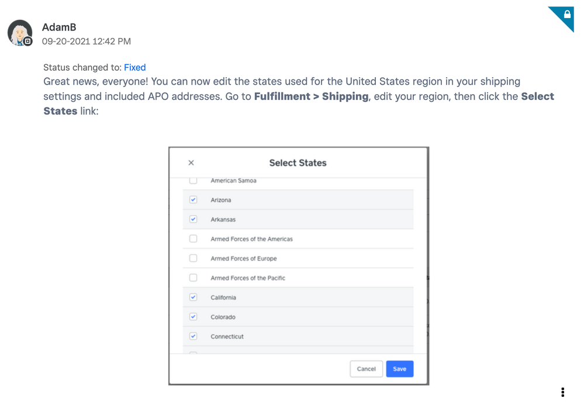The height and width of the screenshot is (408, 584).
Task: Click the badge icon on the avatar
Action: pos(27,42)
